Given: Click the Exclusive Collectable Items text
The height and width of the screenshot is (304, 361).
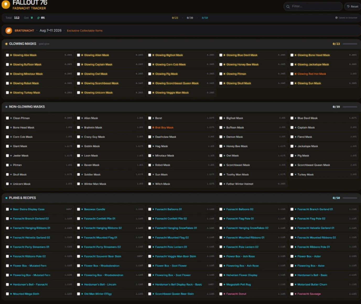Looking at the screenshot, I should [85, 31].
